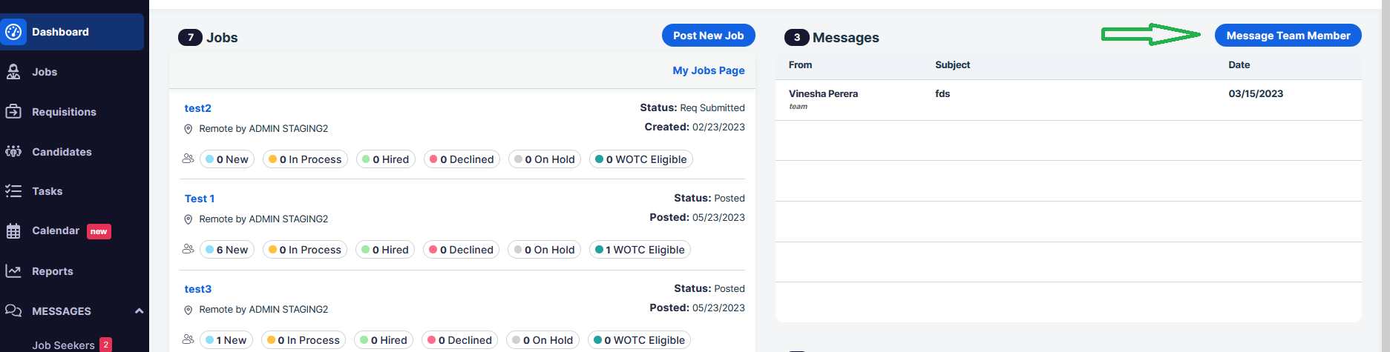The image size is (1390, 352).
Task: Open the Tasks checklist icon
Action: tap(13, 191)
